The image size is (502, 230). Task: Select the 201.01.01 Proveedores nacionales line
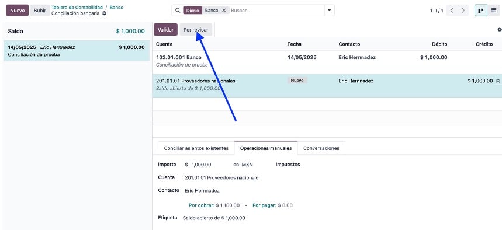coord(327,86)
